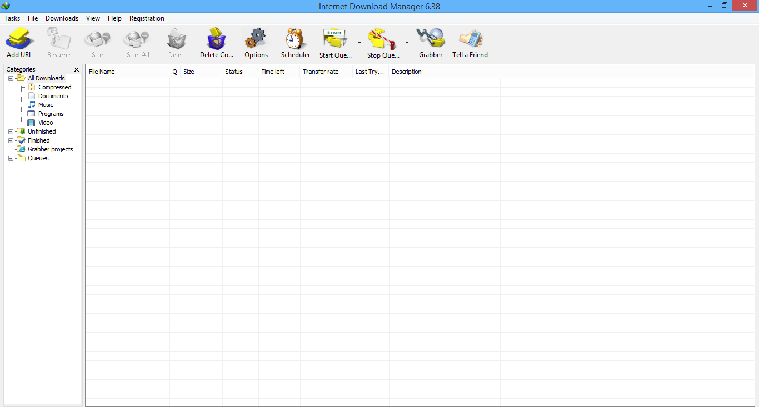
Task: Select the Video category
Action: coord(46,123)
